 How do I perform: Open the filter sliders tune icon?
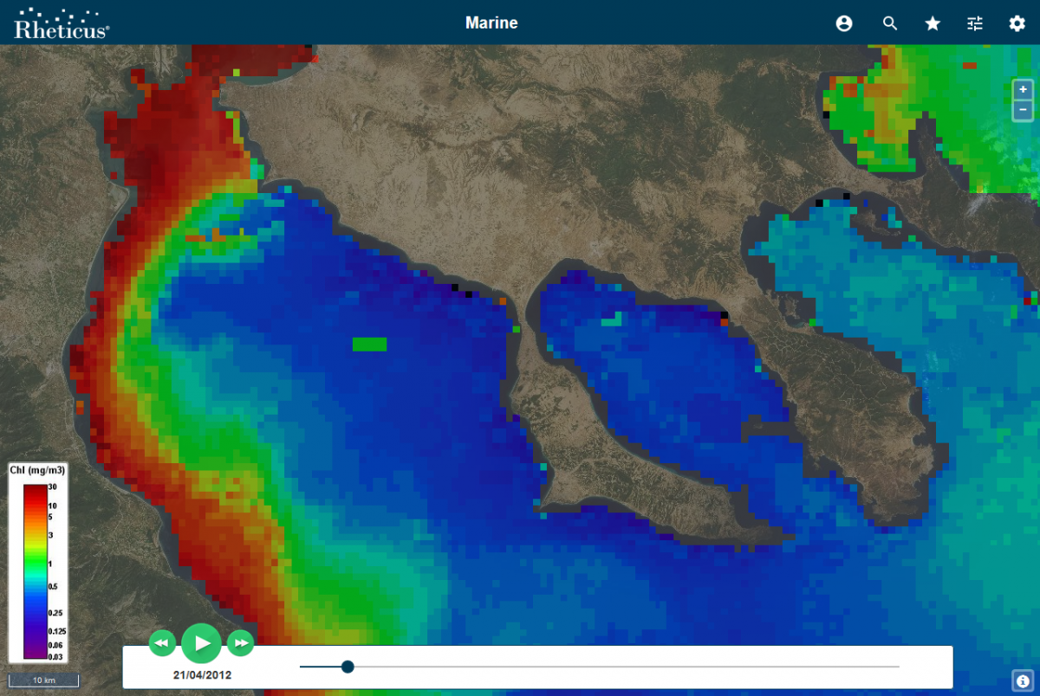pos(975,23)
